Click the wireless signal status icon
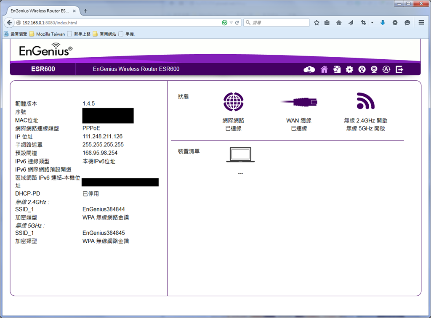This screenshot has height=318, width=431. pos(366,101)
